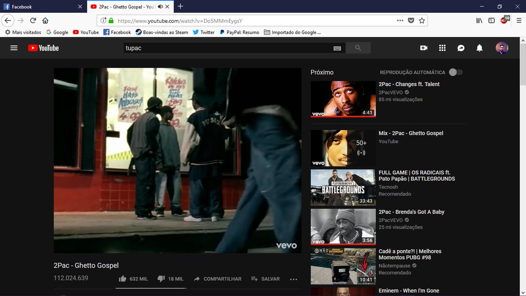Open Eminem - When I'm Gone title
Viewport: 526px width, 296px height.
[x=409, y=291]
